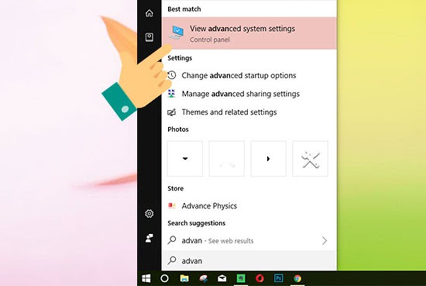Open Themes and related settings
Image resolution: width=426 pixels, height=286 pixels.
pyautogui.click(x=229, y=112)
